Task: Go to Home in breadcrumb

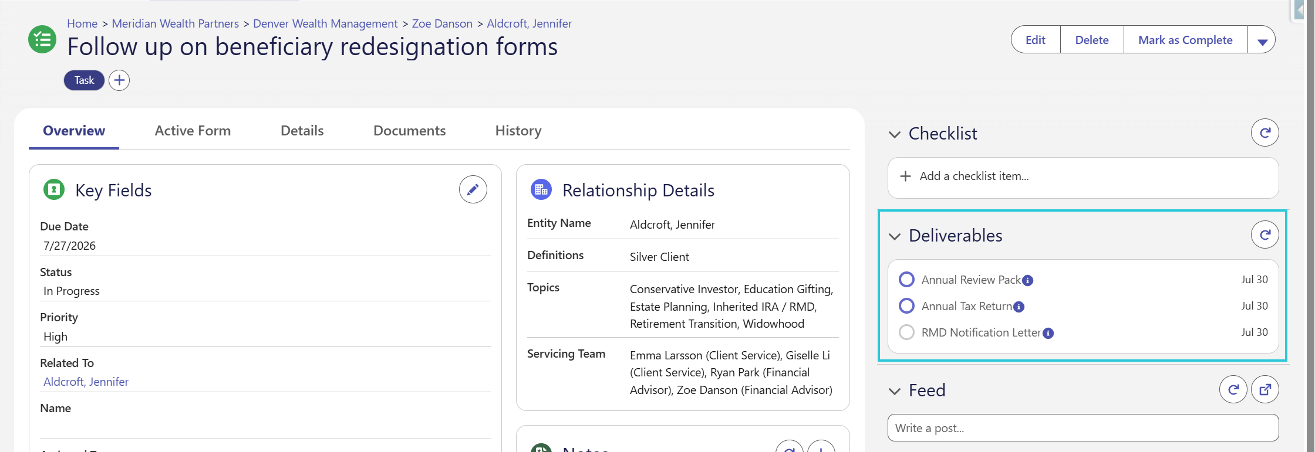Action: [82, 23]
